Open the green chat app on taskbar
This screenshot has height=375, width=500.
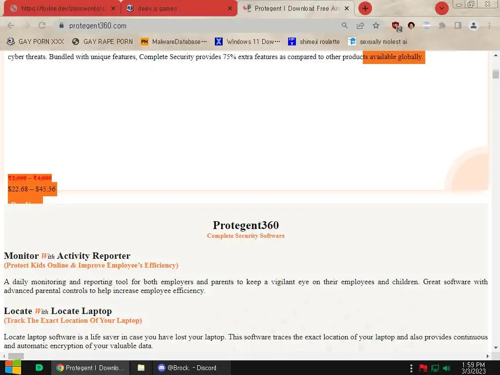[x=39, y=368]
